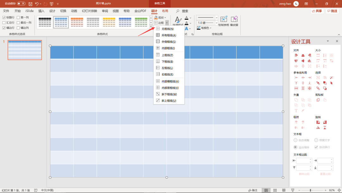The width and height of the screenshot is (342, 193).
Task: Click the copy icon in 剪贴板 section
Action: click(318, 100)
